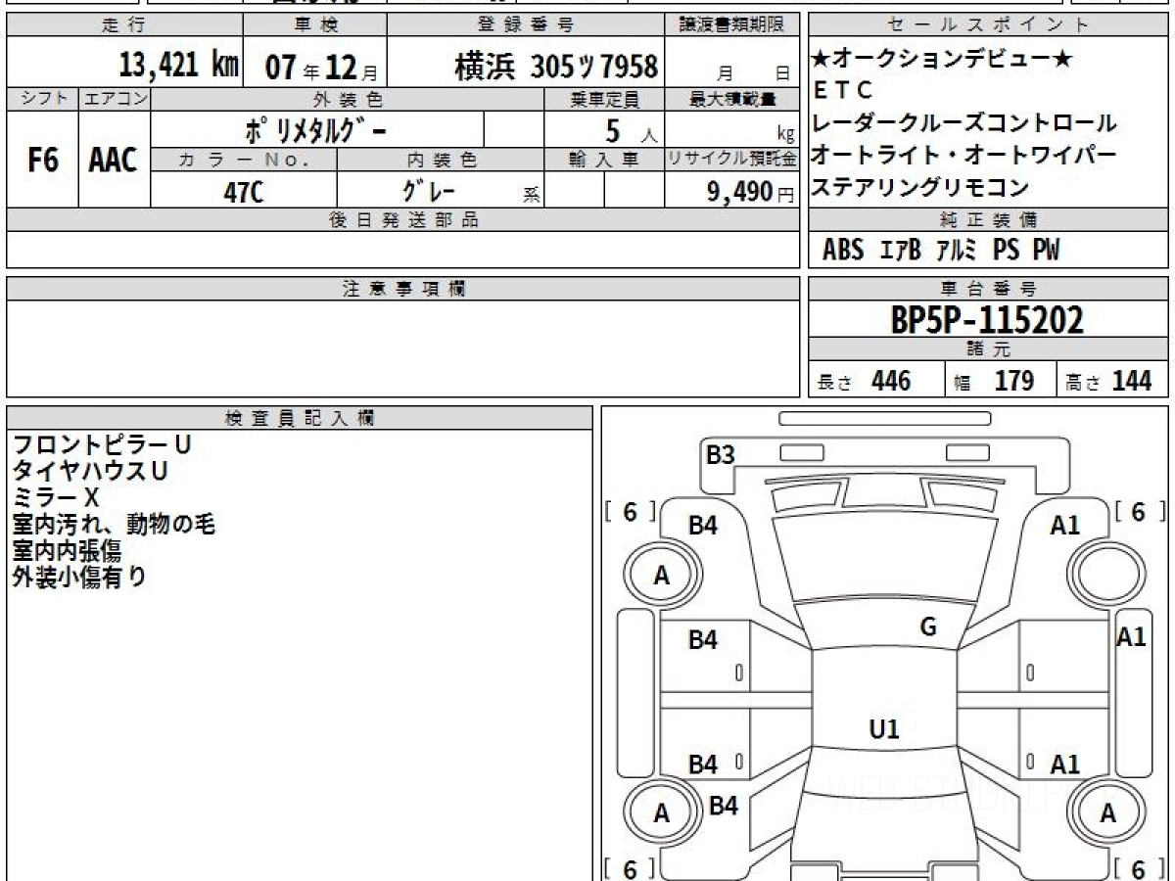Select the オートライト・オートワイパー line
Screen dimensions: 1175x881
pyautogui.click(x=964, y=156)
